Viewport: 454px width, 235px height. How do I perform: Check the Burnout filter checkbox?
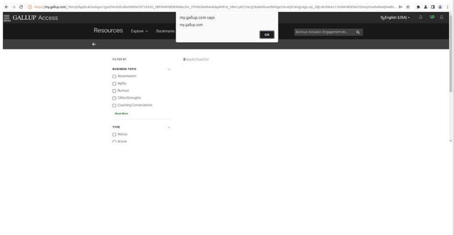point(114,91)
